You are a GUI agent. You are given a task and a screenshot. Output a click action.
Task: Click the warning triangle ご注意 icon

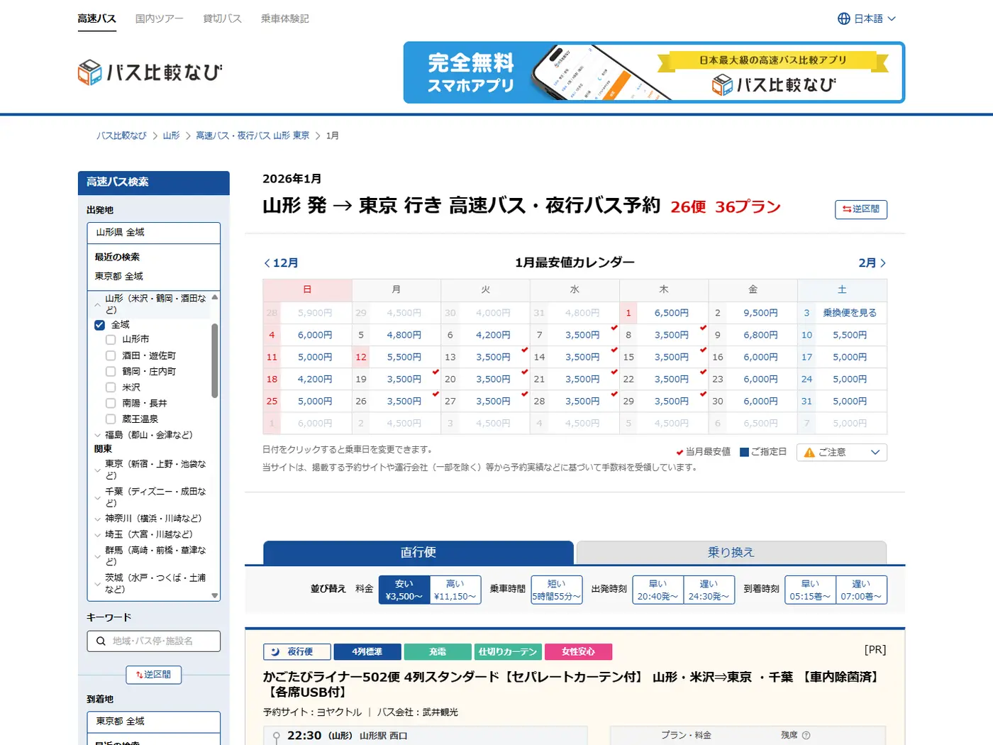(809, 453)
